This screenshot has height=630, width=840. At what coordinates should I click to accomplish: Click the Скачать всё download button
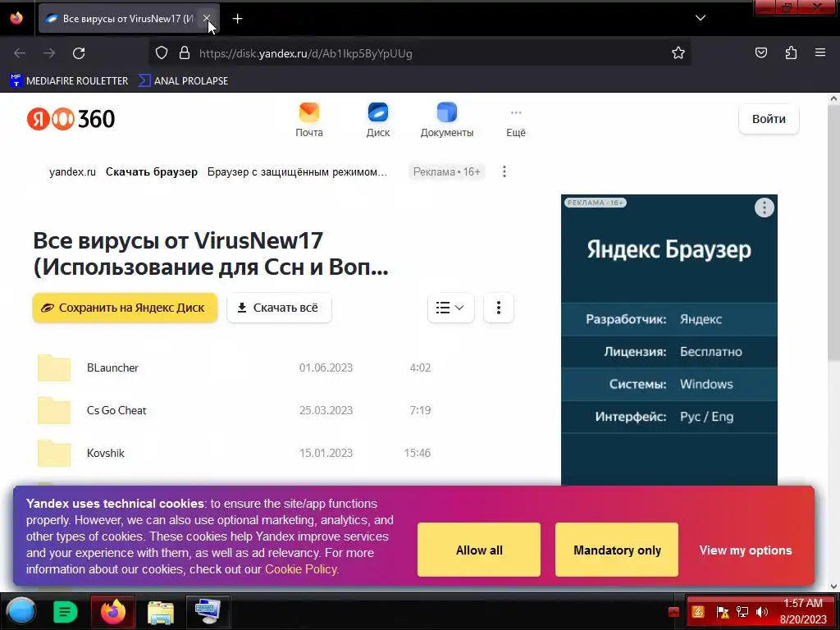(279, 308)
